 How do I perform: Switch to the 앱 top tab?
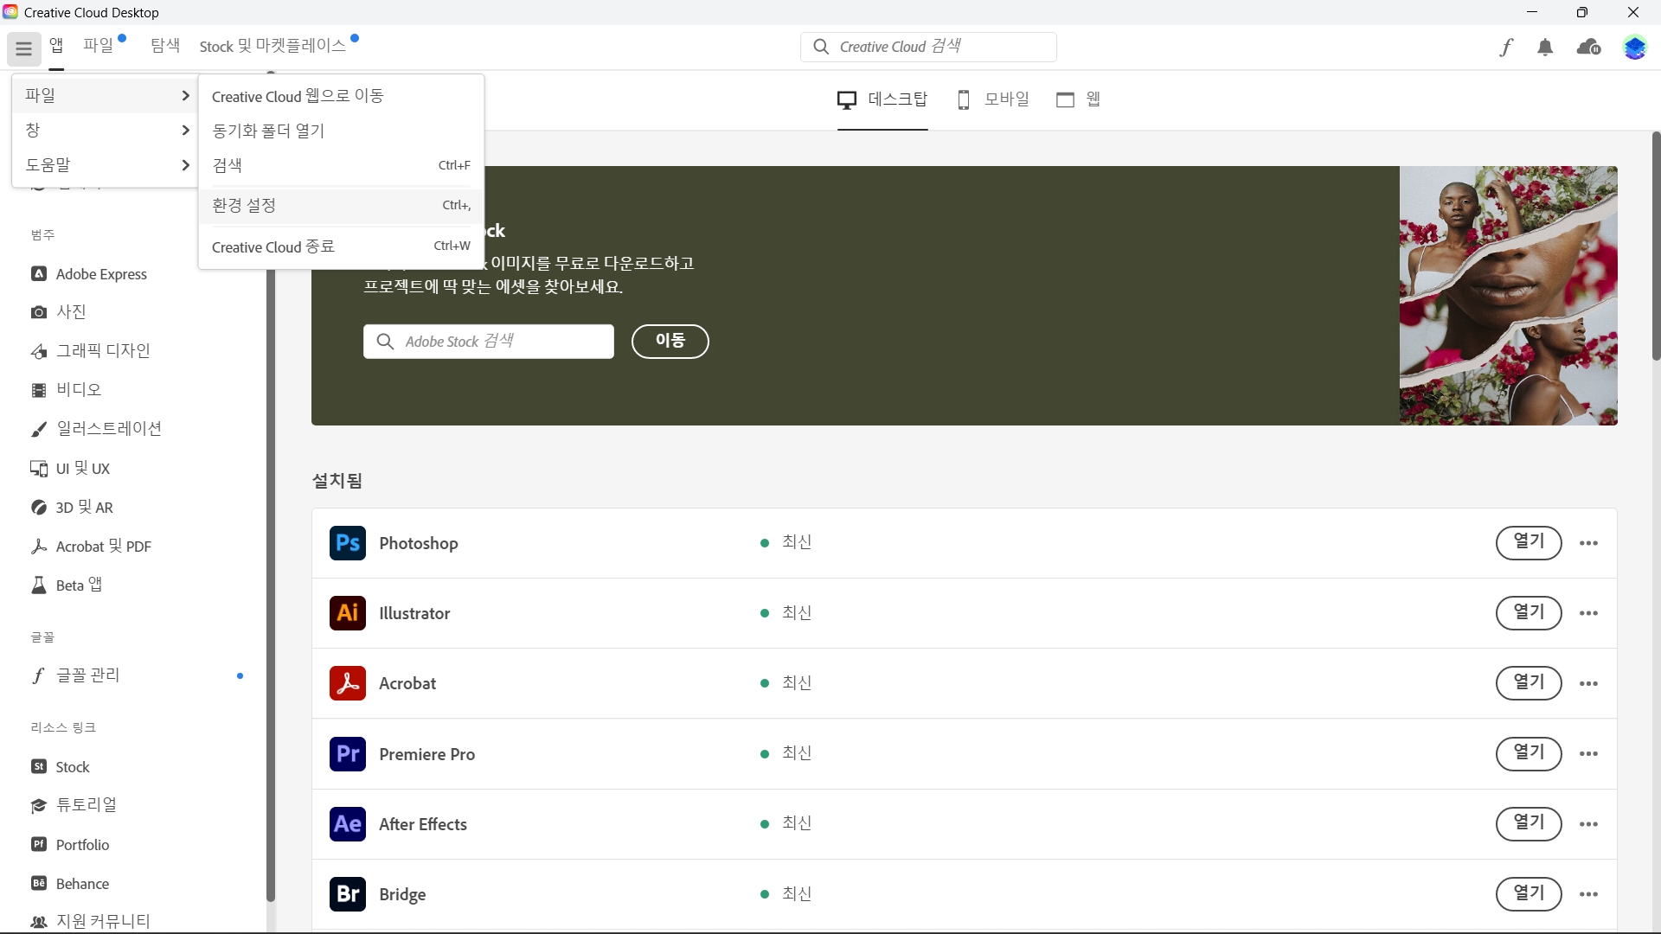pos(56,46)
